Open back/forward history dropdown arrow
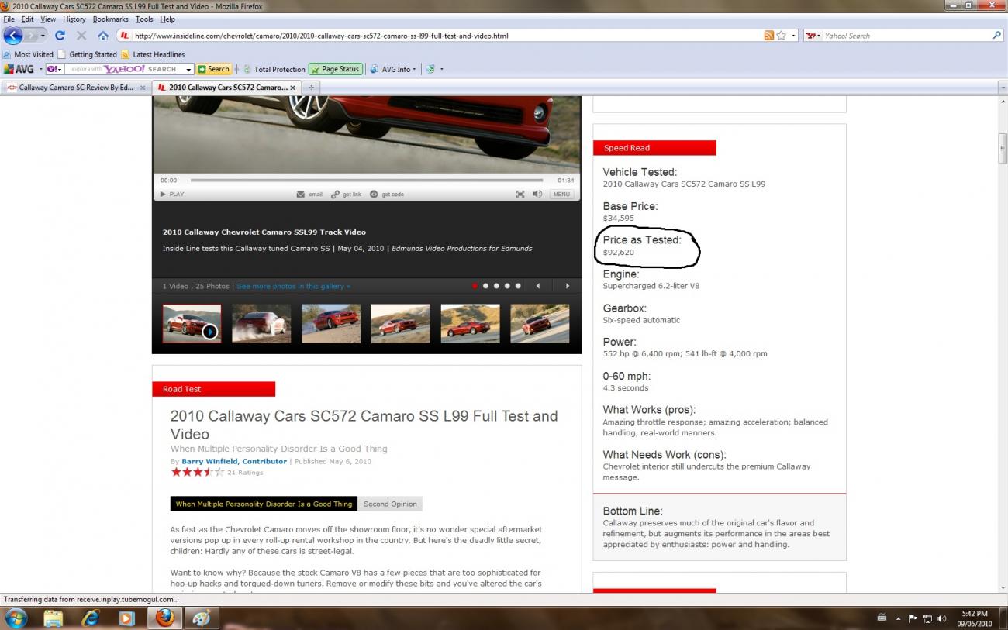Screen dimensions: 1008x630 pos(42,36)
